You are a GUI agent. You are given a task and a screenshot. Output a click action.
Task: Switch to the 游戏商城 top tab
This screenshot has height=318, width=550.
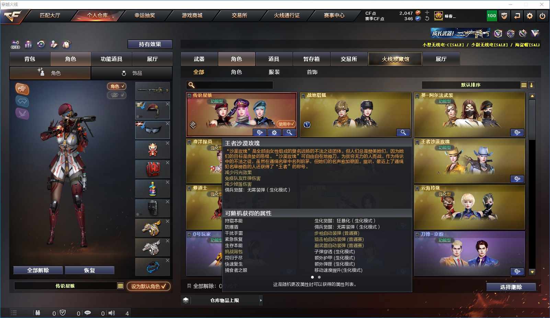pyautogui.click(x=192, y=15)
